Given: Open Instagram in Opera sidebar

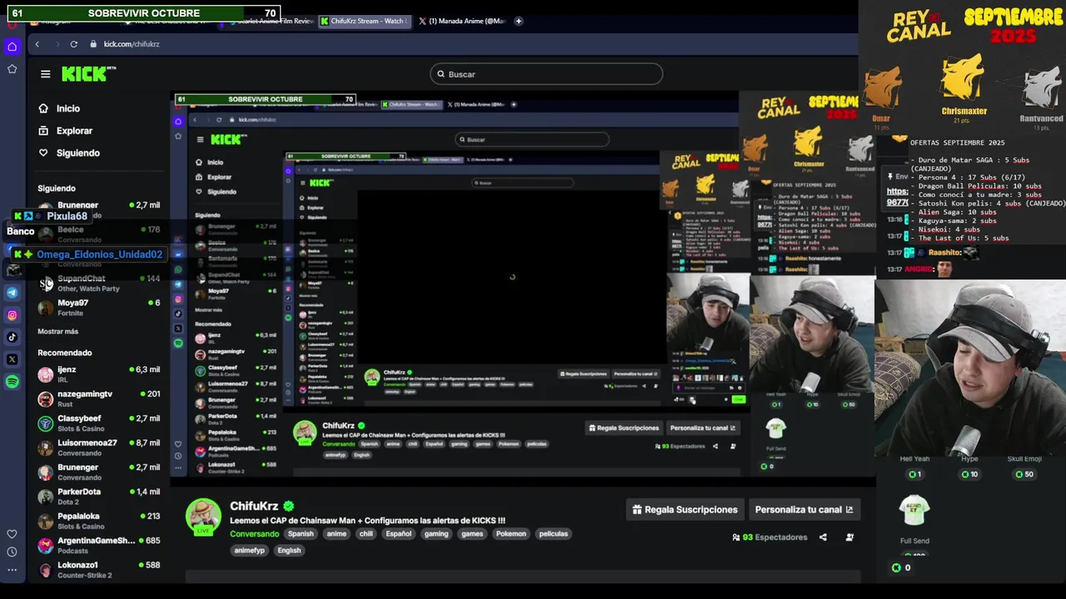Looking at the screenshot, I should (12, 315).
